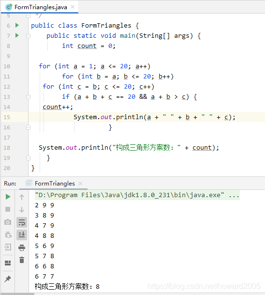Click the Chinese string literal on line 18

pyautogui.click(x=147, y=147)
